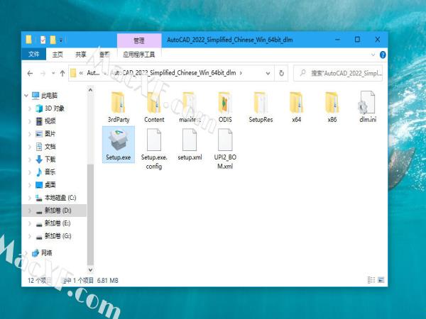Click navigation pane scroll up arrow
Image resolution: width=426 pixels, height=319 pixels.
[x=90, y=90]
